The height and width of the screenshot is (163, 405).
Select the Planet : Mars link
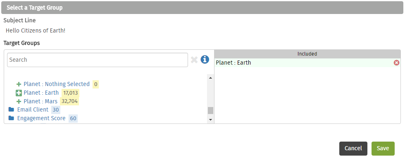pyautogui.click(x=40, y=101)
